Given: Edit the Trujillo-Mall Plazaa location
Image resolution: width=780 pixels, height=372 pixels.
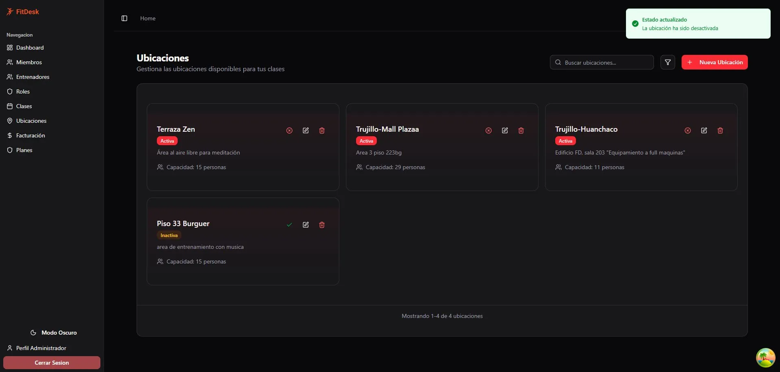Looking at the screenshot, I should [x=505, y=131].
